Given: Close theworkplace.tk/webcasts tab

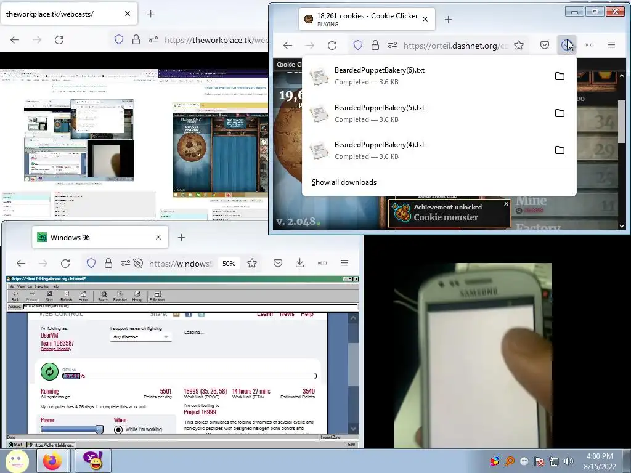Looking at the screenshot, I should (128, 14).
